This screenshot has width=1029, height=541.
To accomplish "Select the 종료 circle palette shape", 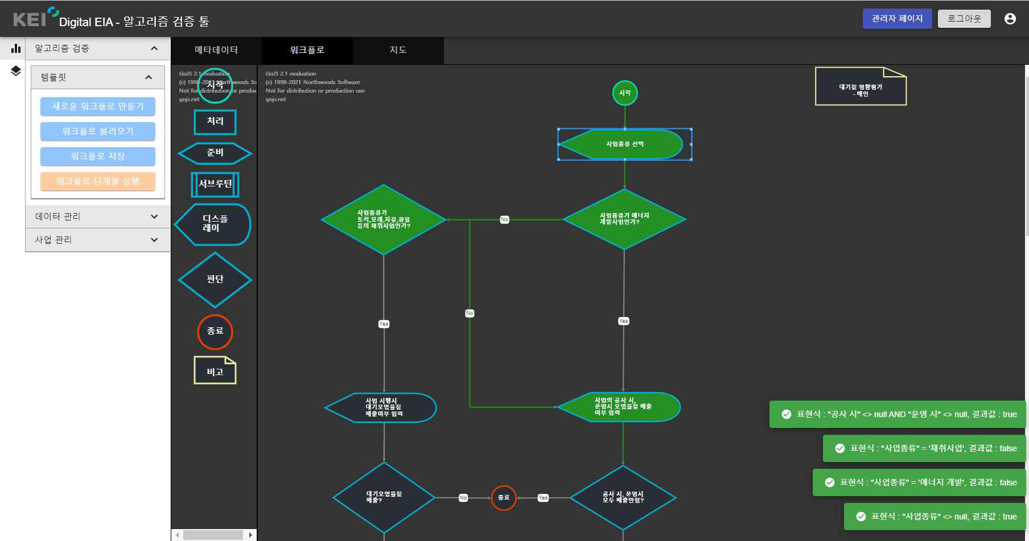I will click(215, 331).
